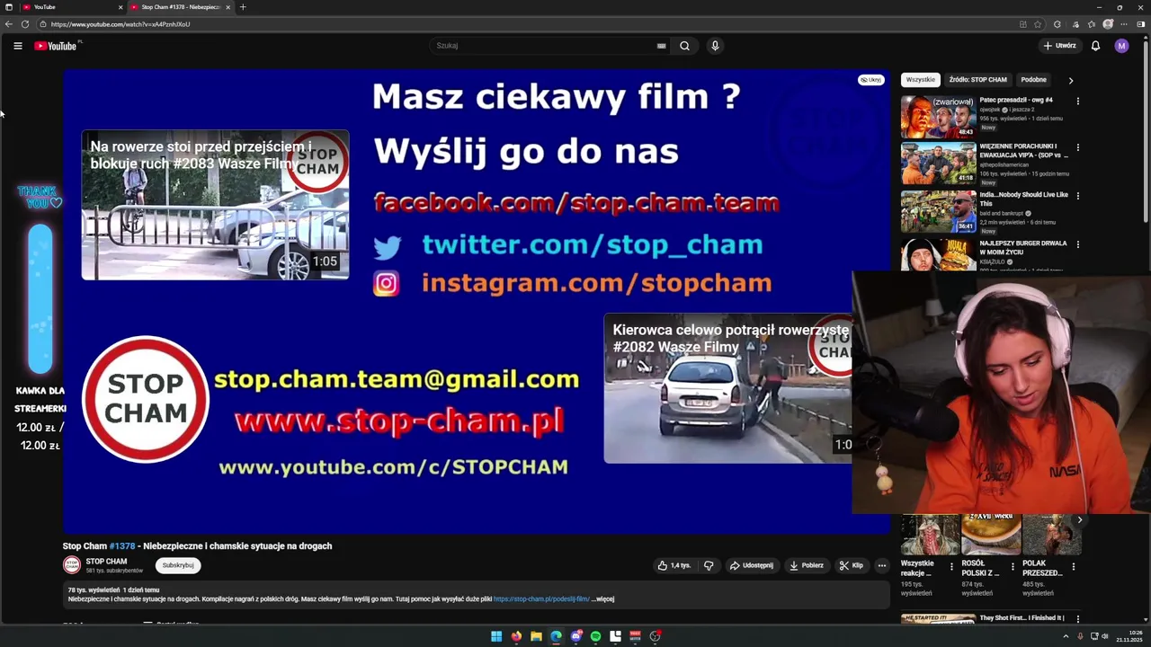The width and height of the screenshot is (1151, 647).
Task: Click the circular STOP CHAM channel end-screen logo
Action: tap(146, 399)
